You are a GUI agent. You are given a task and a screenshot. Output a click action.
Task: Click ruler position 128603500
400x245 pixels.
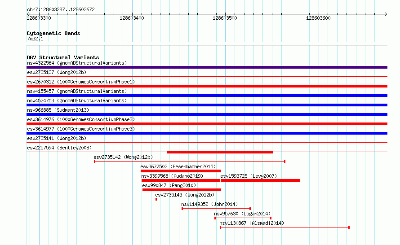(x=225, y=18)
